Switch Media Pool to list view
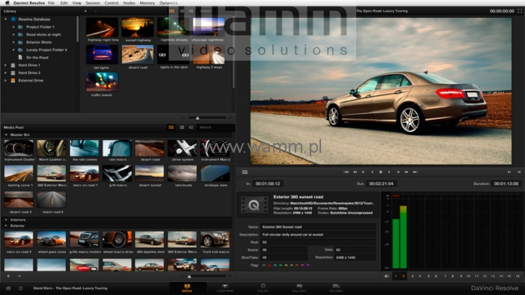The height and width of the screenshot is (295, 525). 181,127
